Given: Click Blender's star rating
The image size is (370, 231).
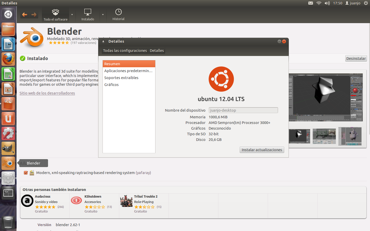Looking at the screenshot, I should [59, 43].
